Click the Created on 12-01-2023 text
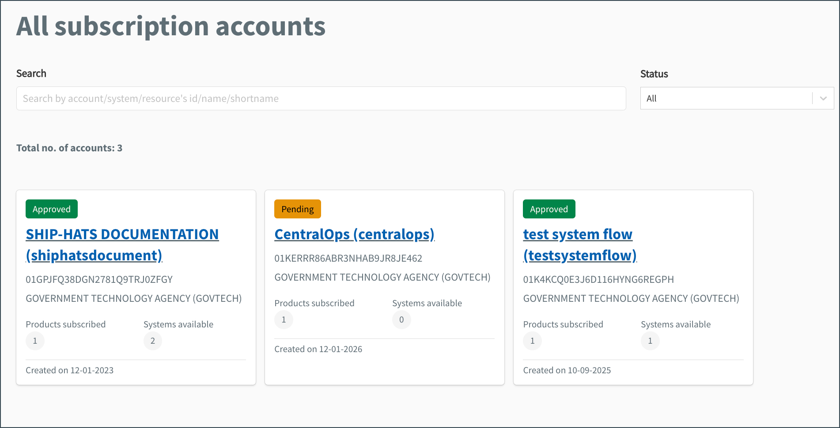Viewport: 840px width, 428px height. pos(70,370)
